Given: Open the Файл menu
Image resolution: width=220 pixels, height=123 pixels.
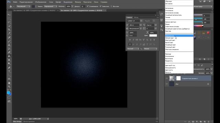Looking at the screenshot, I should click(x=15, y=2).
